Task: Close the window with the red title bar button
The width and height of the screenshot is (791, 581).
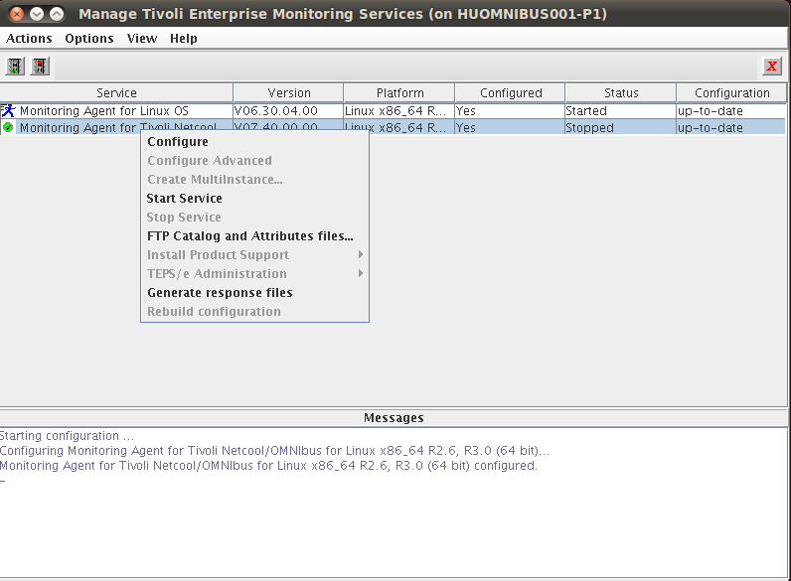Action: point(17,14)
